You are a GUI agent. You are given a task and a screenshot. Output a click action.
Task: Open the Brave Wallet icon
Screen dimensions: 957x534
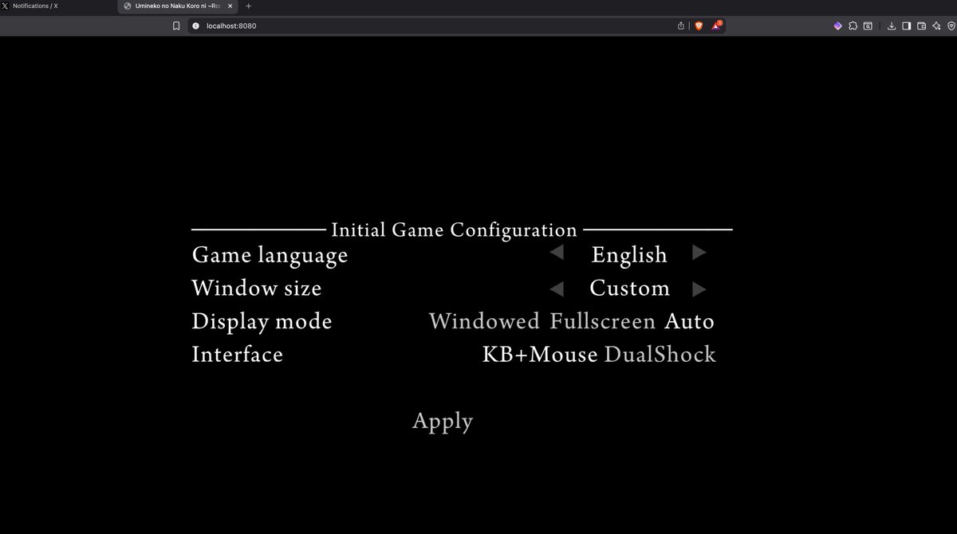tap(921, 26)
